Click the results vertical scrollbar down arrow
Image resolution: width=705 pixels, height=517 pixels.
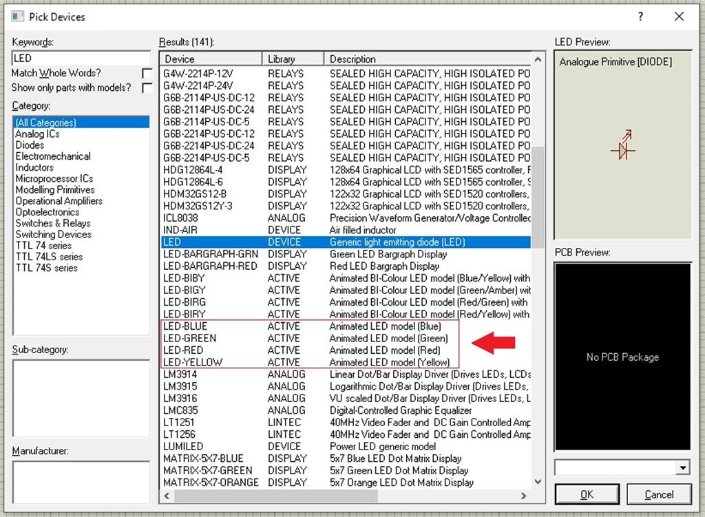click(x=538, y=480)
